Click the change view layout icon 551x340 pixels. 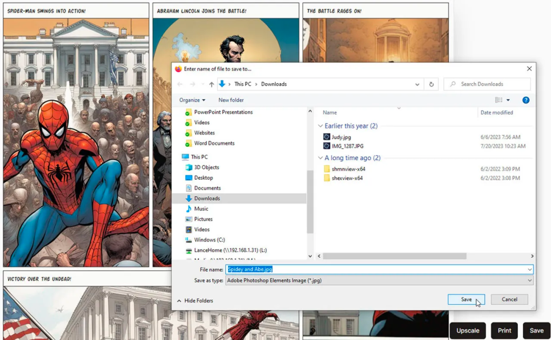(x=499, y=100)
